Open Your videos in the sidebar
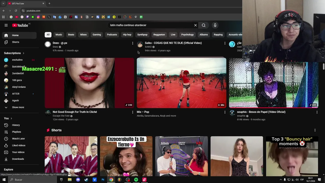This screenshot has width=325, height=183. click(x=19, y=152)
